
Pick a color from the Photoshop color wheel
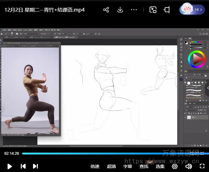tap(197, 59)
